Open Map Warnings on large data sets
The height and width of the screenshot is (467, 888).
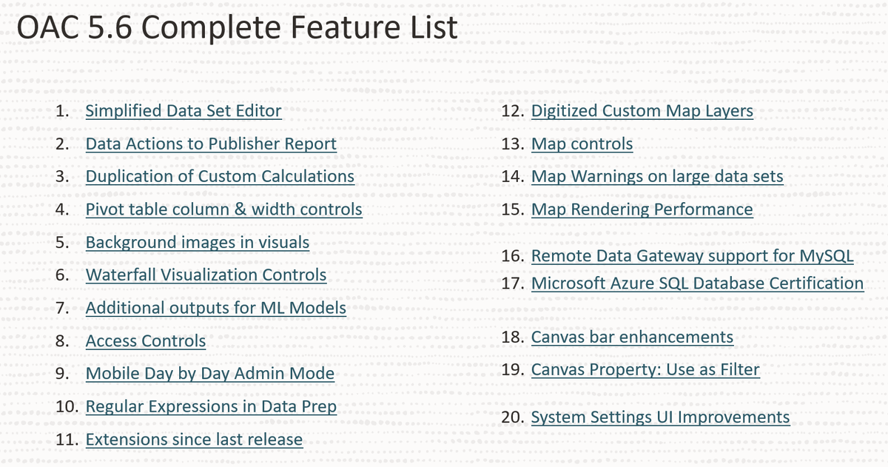click(657, 176)
